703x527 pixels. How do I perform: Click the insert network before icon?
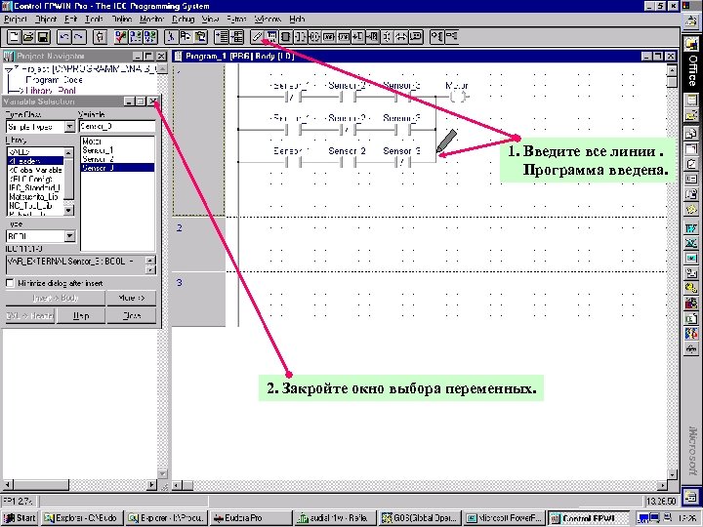[222, 37]
